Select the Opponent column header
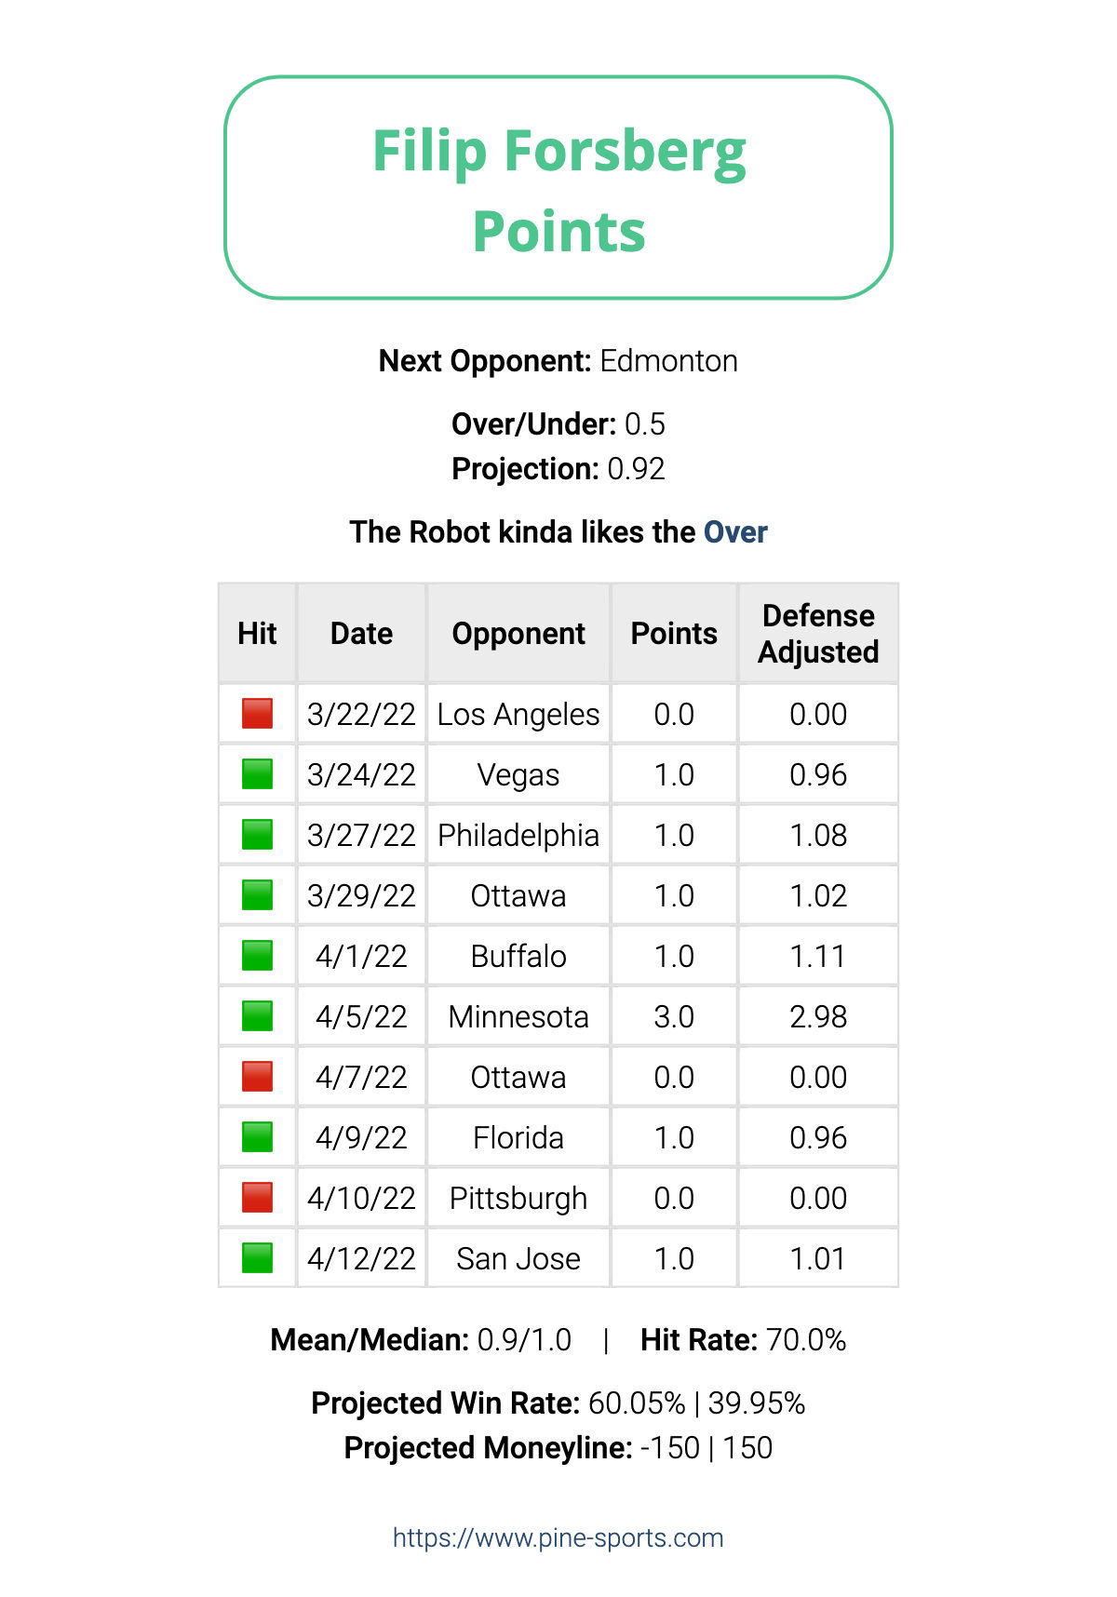Screen dimensions: 1117x1597 click(x=518, y=633)
